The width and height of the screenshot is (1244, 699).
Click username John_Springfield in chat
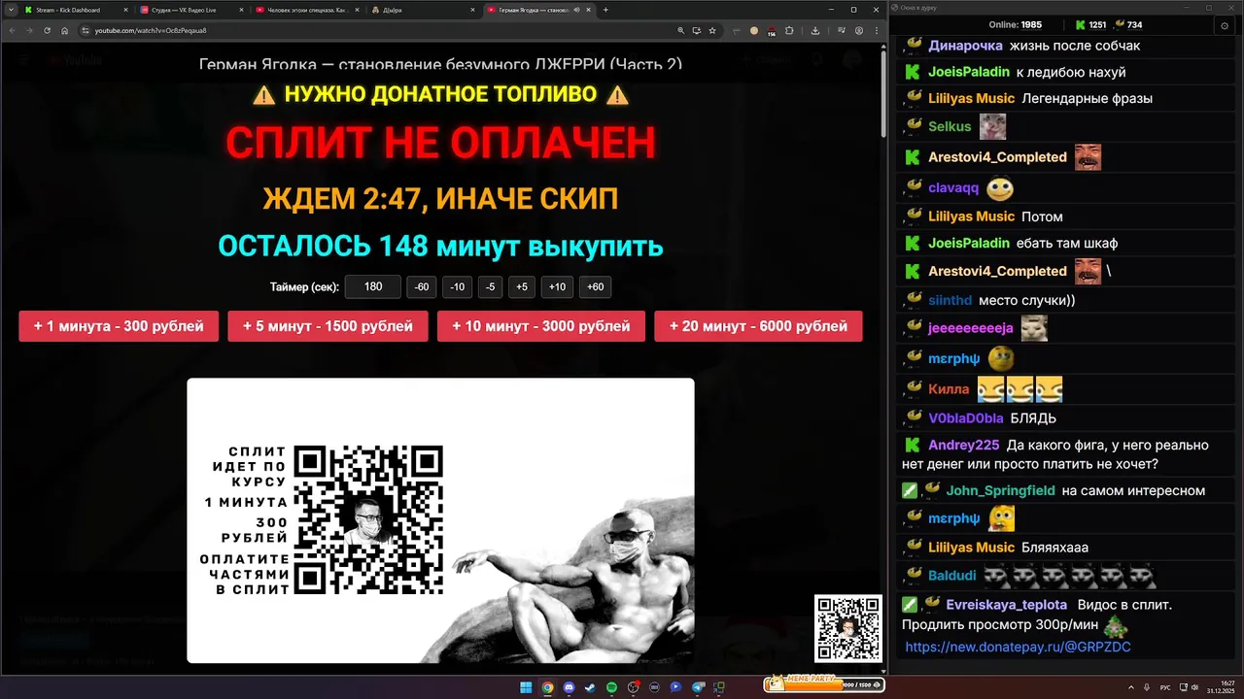point(1000,491)
